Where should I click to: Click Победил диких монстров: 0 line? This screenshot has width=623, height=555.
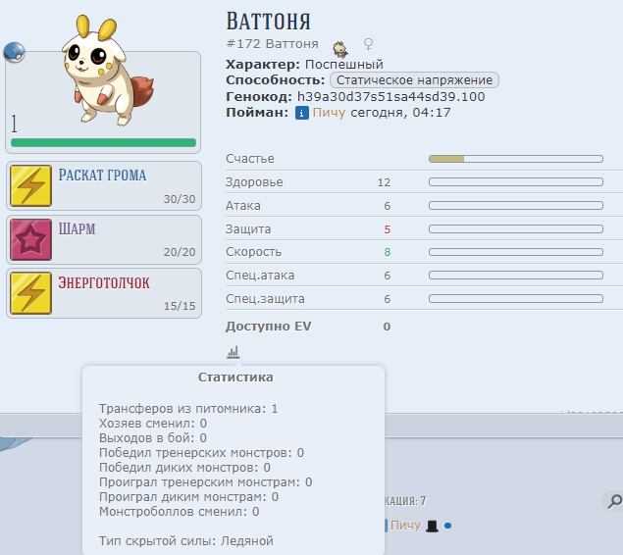pyautogui.click(x=184, y=468)
